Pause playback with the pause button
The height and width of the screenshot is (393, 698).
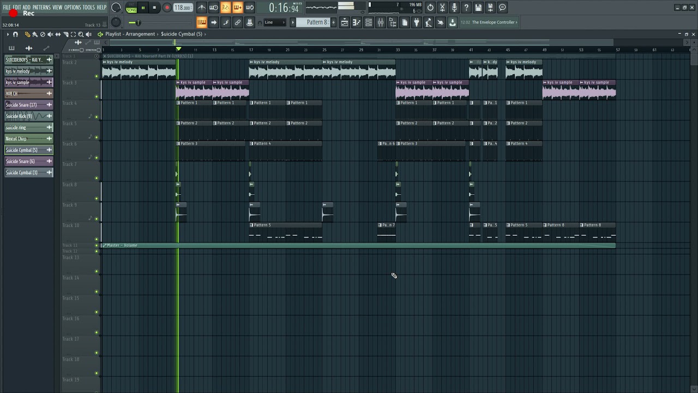[143, 8]
